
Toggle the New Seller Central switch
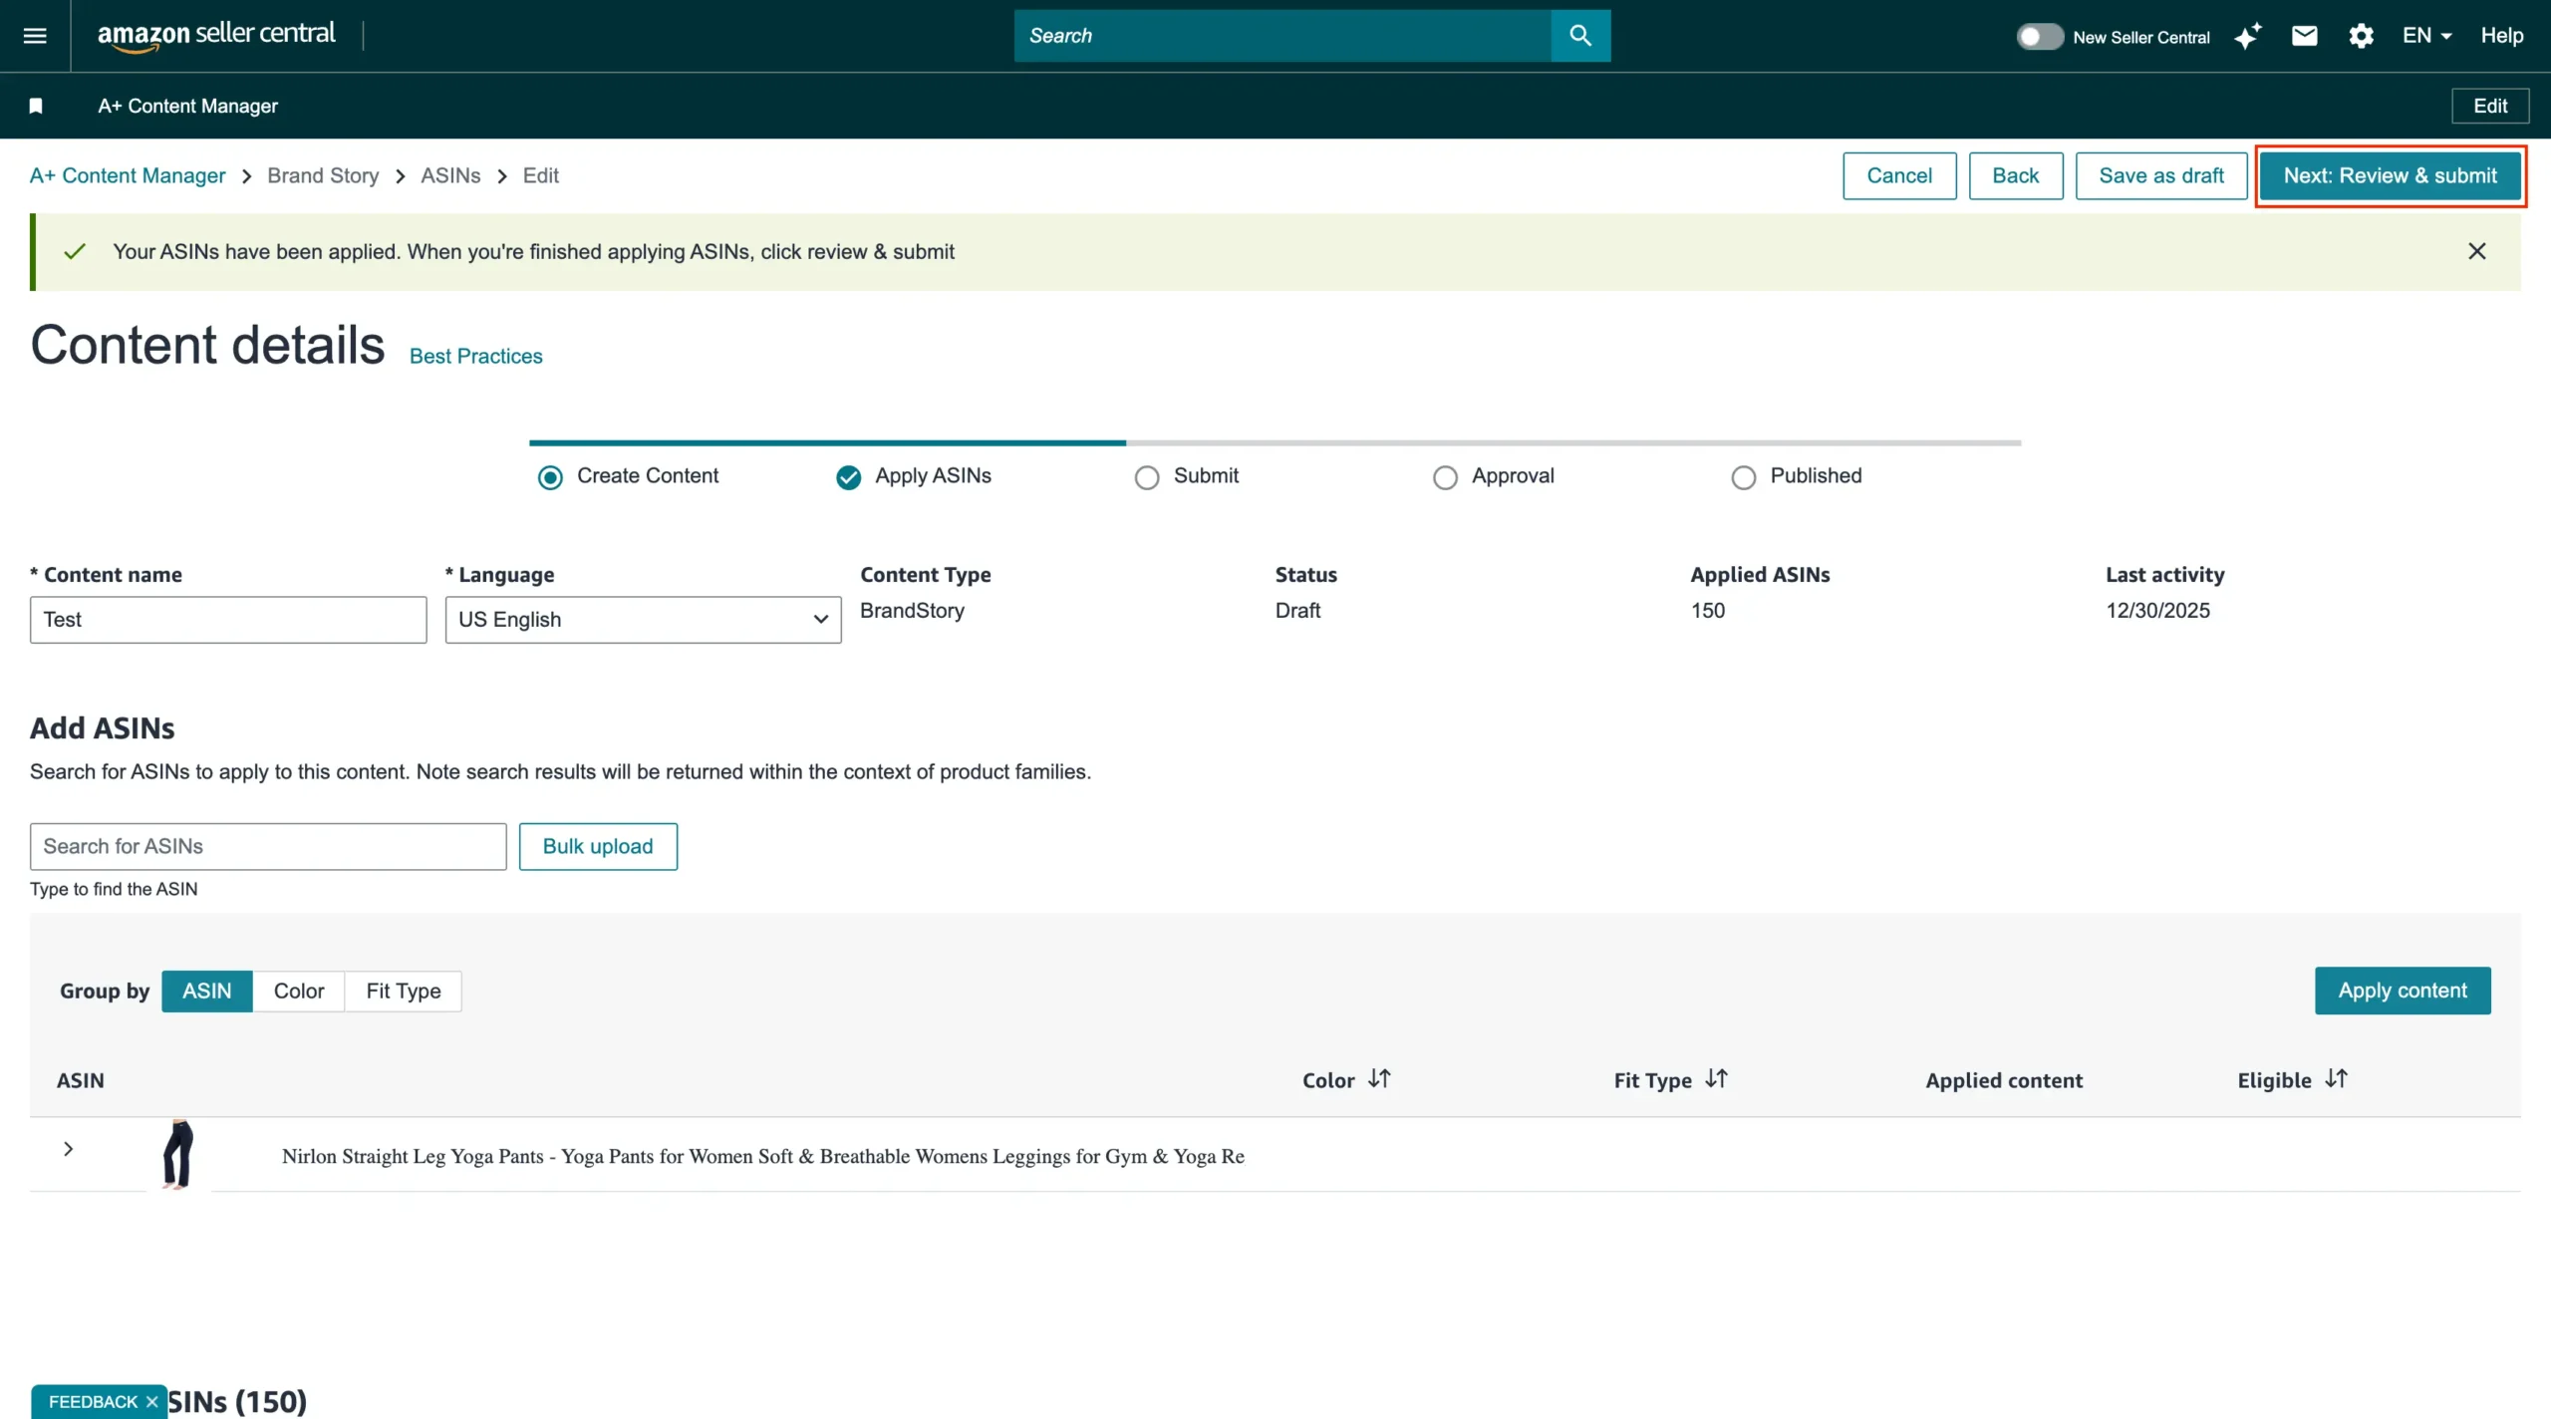point(2039,37)
